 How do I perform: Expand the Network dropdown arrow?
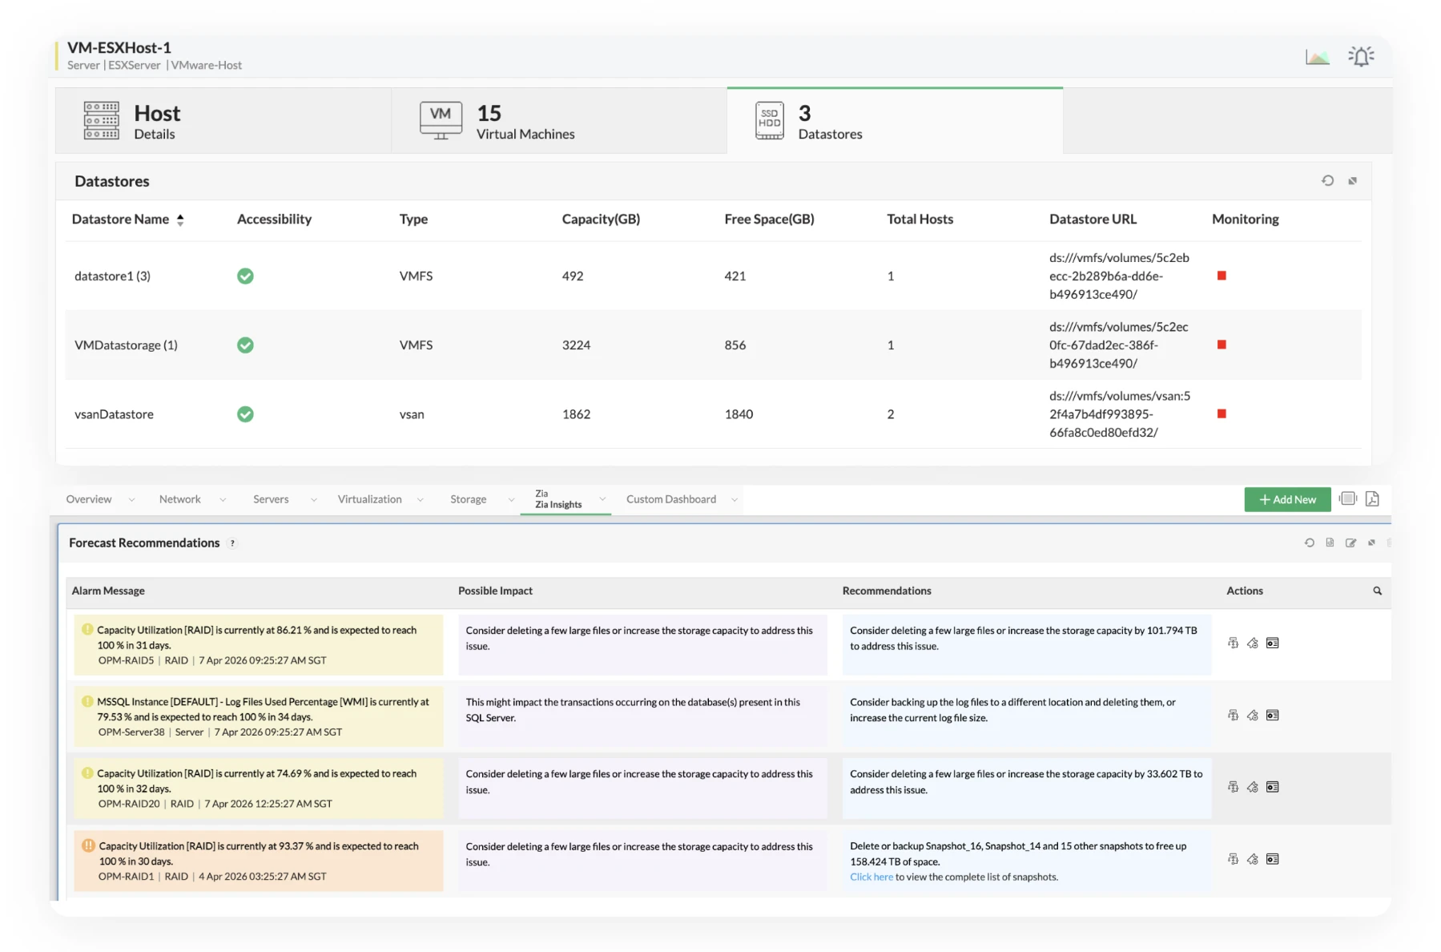tap(223, 499)
